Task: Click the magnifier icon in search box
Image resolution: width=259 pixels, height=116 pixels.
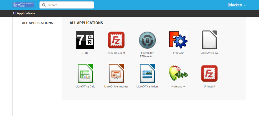Action: point(44,5)
